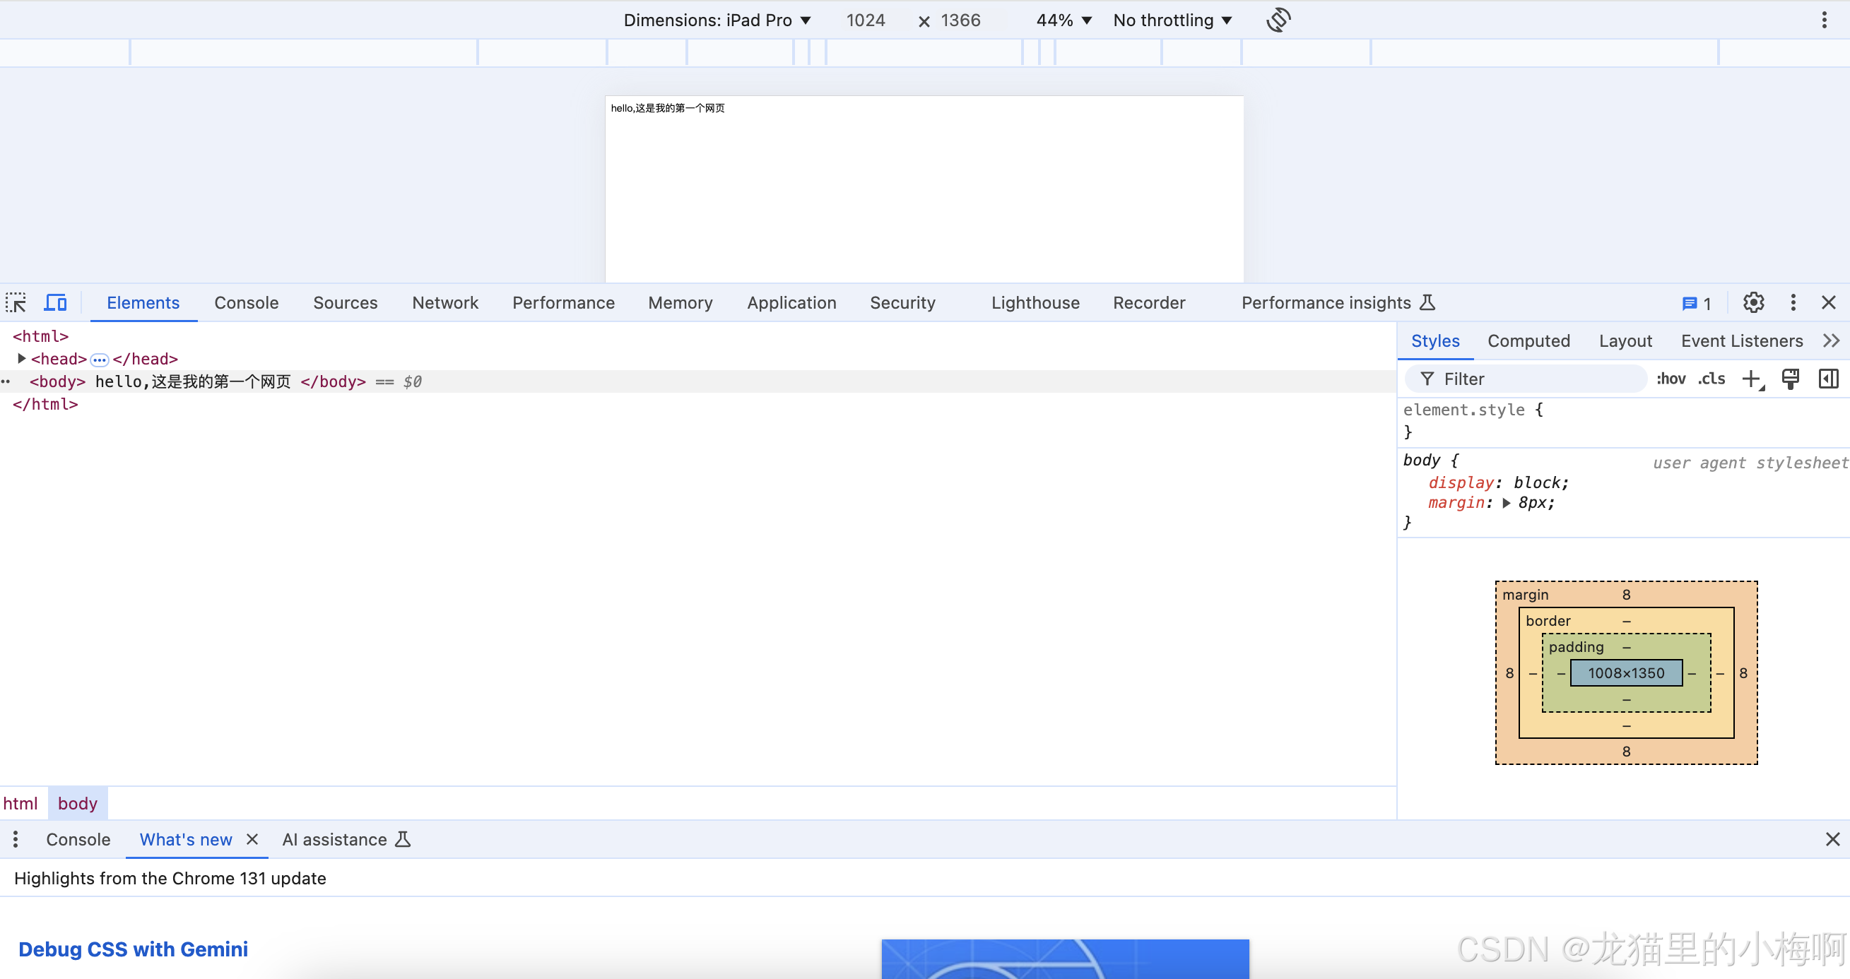Toggle the :hov element state button
This screenshot has width=1850, height=979.
[x=1671, y=379]
